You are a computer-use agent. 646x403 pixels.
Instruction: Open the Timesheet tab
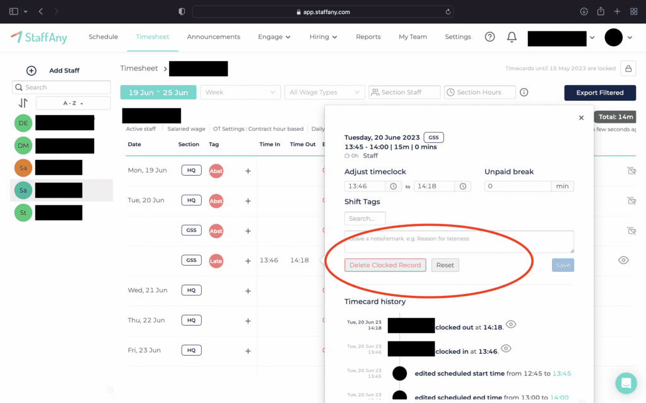click(x=153, y=37)
